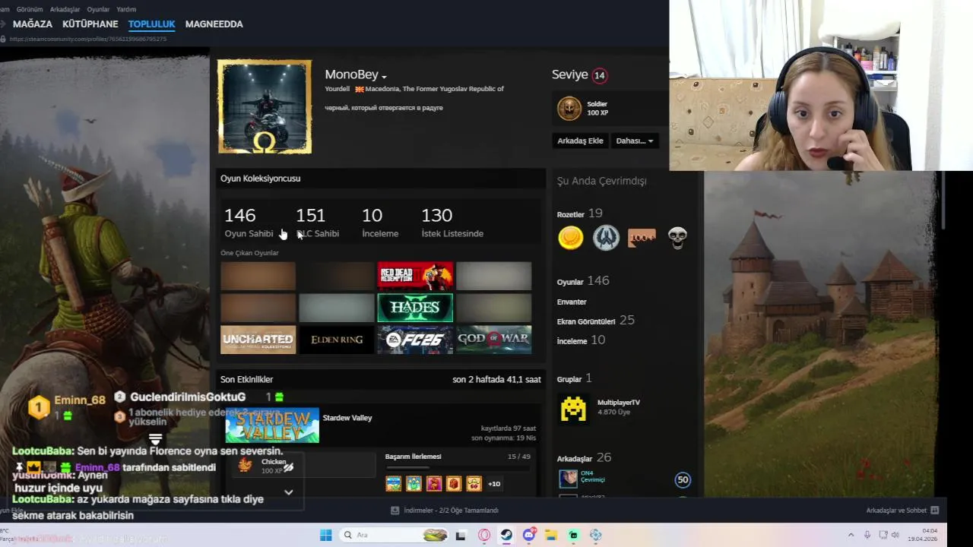Open the FC26 thumbnail
Screen dimensions: 973x547
coord(415,340)
